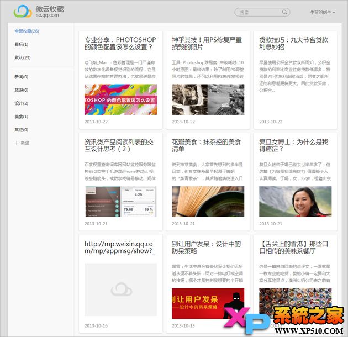Open article PHOTOSHOP的颜色配置该怎么设置
Screen dimensions: 348x337
coord(120,43)
